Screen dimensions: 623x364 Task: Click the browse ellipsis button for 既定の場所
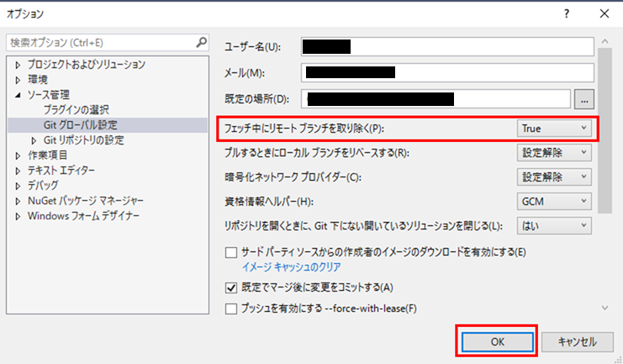click(584, 99)
